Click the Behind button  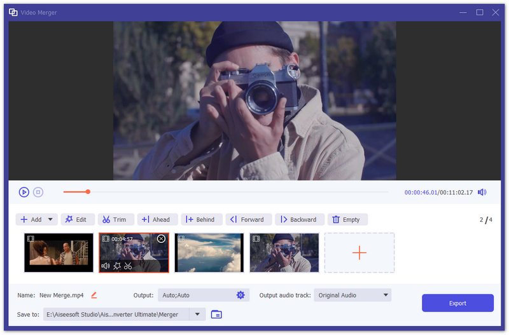(x=201, y=219)
